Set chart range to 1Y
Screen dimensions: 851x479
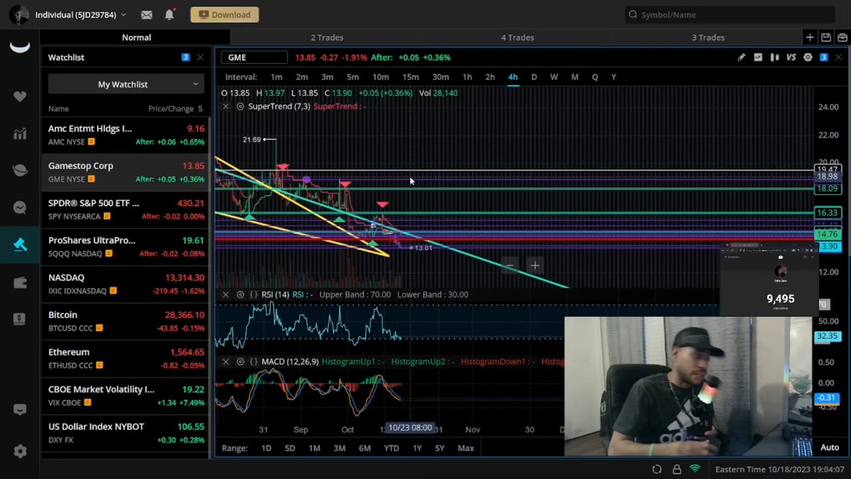[417, 448]
